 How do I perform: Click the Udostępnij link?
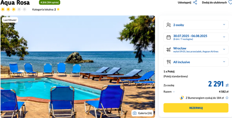point(184,3)
